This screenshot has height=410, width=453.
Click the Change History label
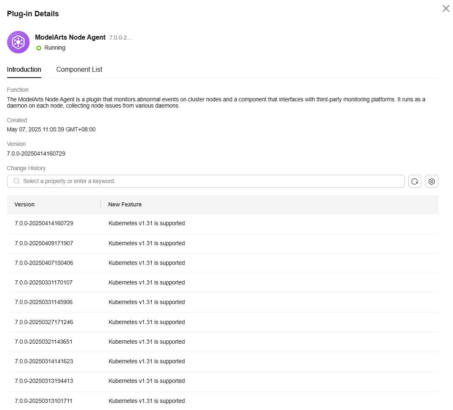pyautogui.click(x=26, y=168)
